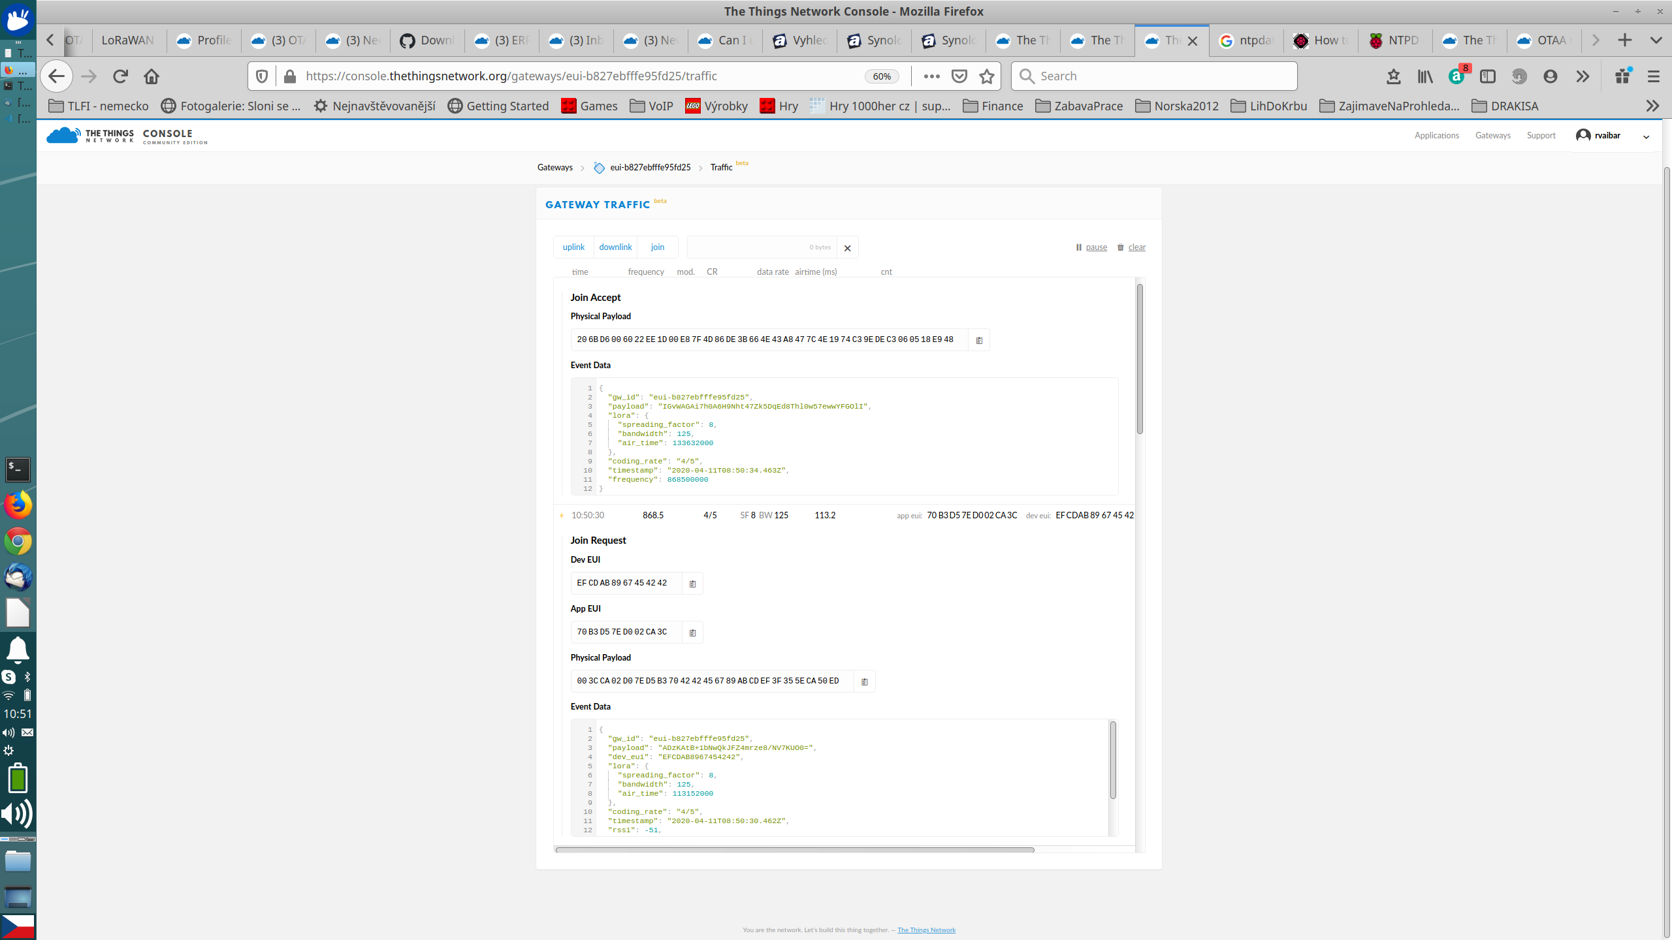Switch to the ntpdat Google tab
Screen dimensions: 1672x940
1246,40
